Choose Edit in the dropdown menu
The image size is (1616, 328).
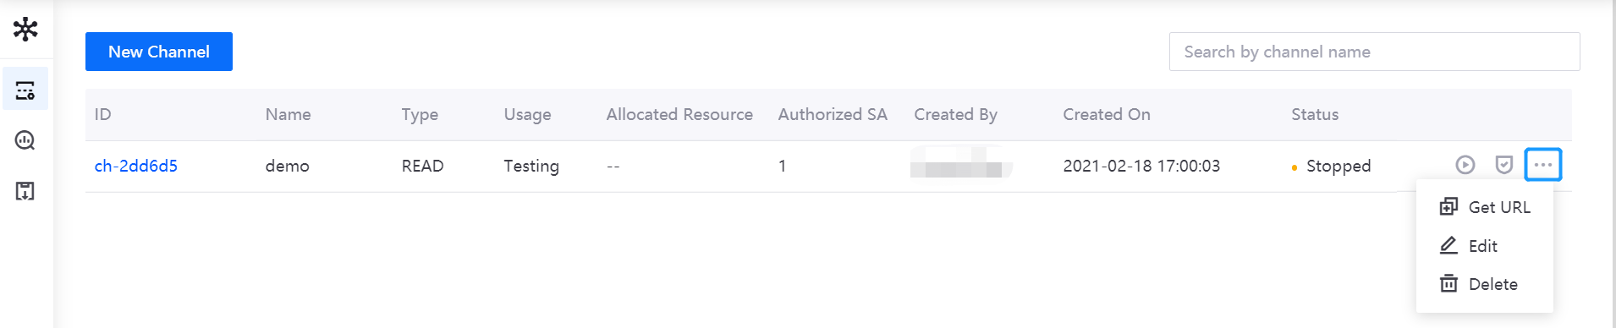tap(1485, 246)
